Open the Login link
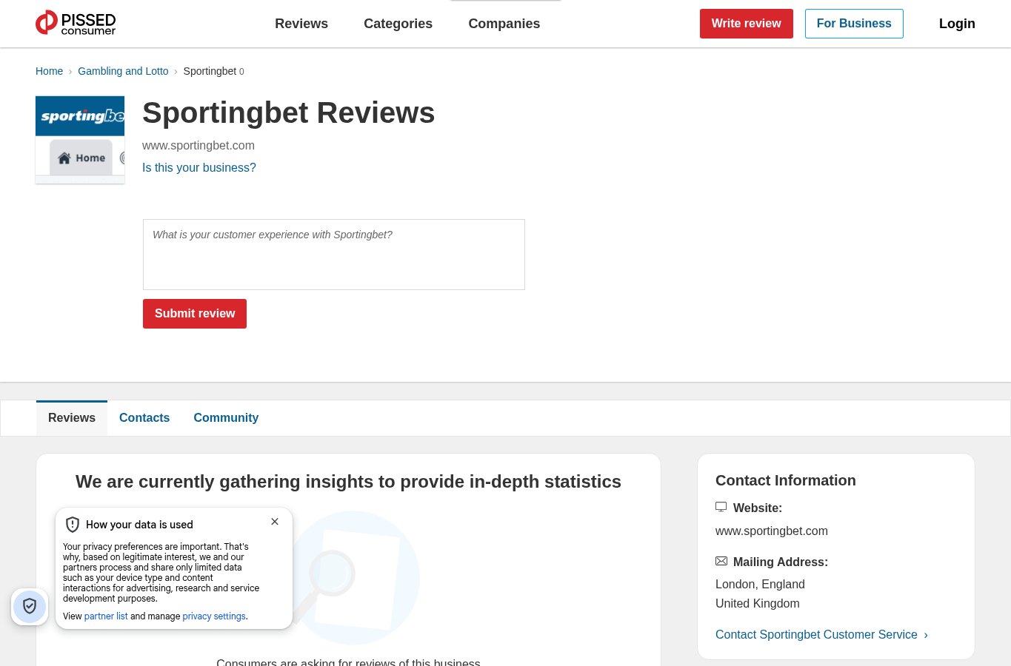 (x=957, y=24)
